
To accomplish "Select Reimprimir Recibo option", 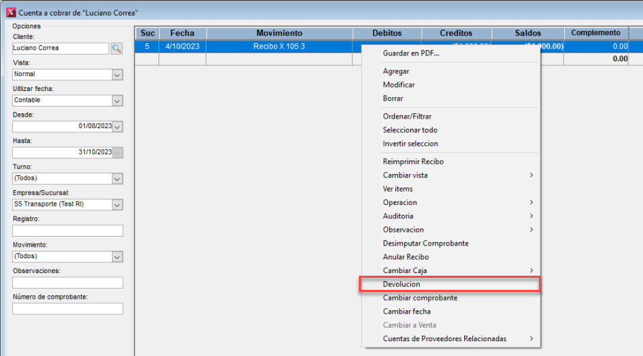I will point(413,162).
